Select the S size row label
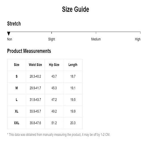The image size is (142, 142). tap(16, 76)
